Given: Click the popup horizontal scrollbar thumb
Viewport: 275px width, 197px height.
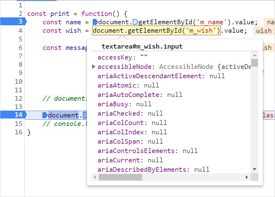Looking at the screenshot, I should click(121, 177).
